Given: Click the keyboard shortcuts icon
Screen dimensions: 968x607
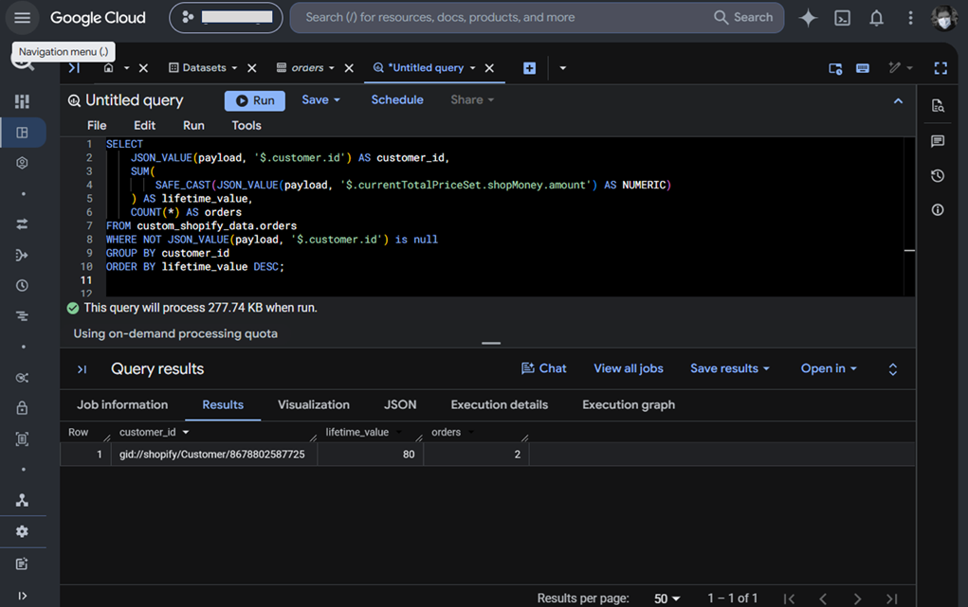Looking at the screenshot, I should click(863, 68).
